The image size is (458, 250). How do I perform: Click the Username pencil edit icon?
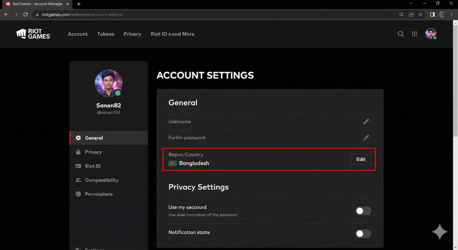pyautogui.click(x=366, y=122)
